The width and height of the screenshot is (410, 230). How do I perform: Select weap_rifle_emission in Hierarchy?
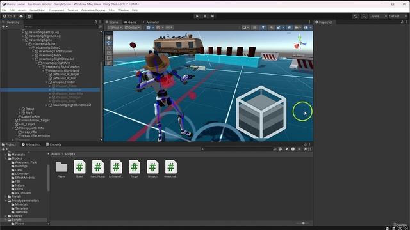tap(36, 136)
